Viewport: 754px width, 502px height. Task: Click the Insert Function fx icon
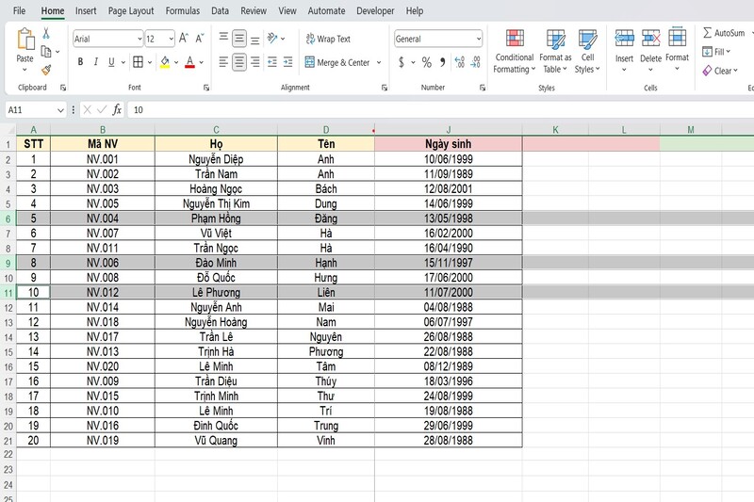117,109
